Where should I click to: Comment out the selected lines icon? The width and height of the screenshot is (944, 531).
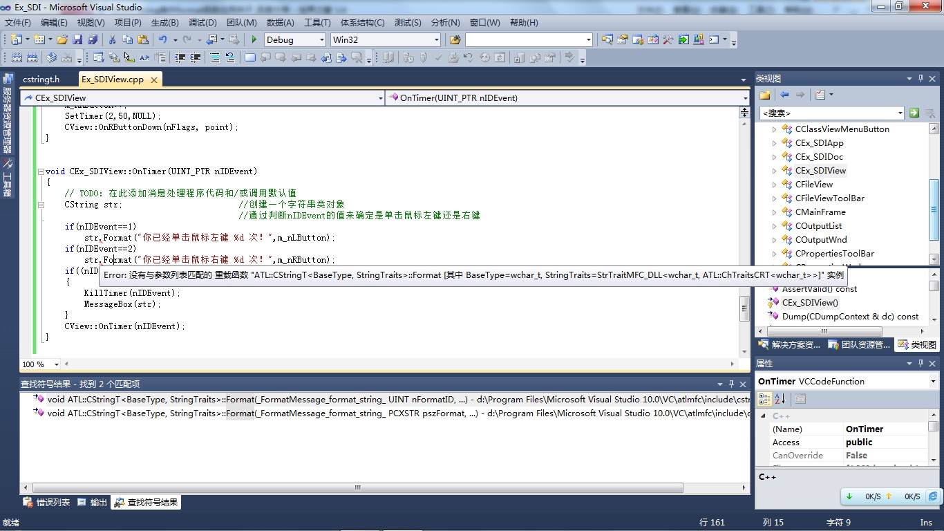pos(215,57)
